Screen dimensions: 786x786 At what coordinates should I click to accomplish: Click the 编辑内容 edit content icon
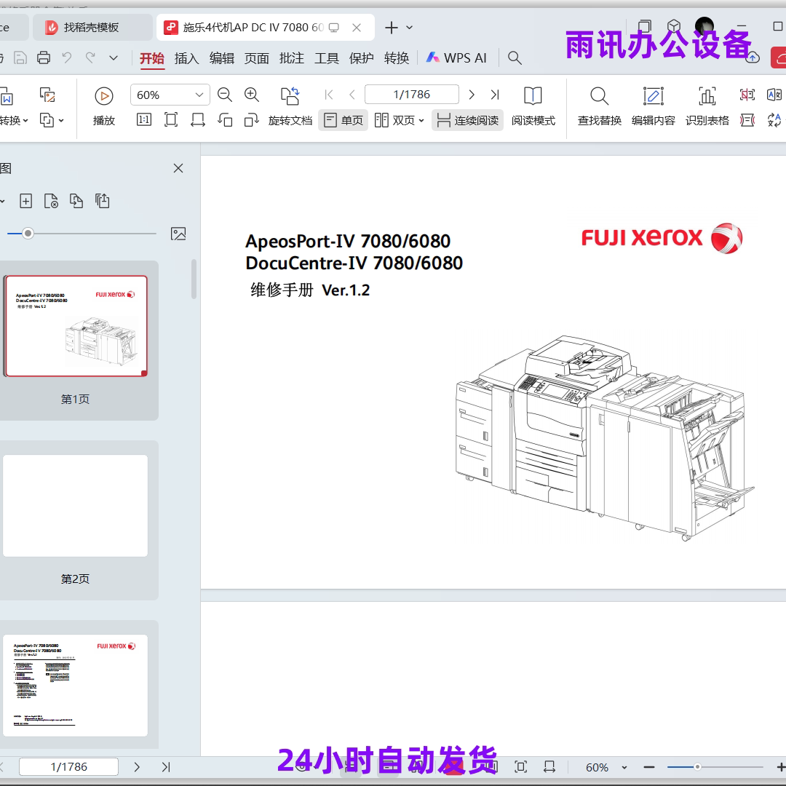tap(653, 95)
